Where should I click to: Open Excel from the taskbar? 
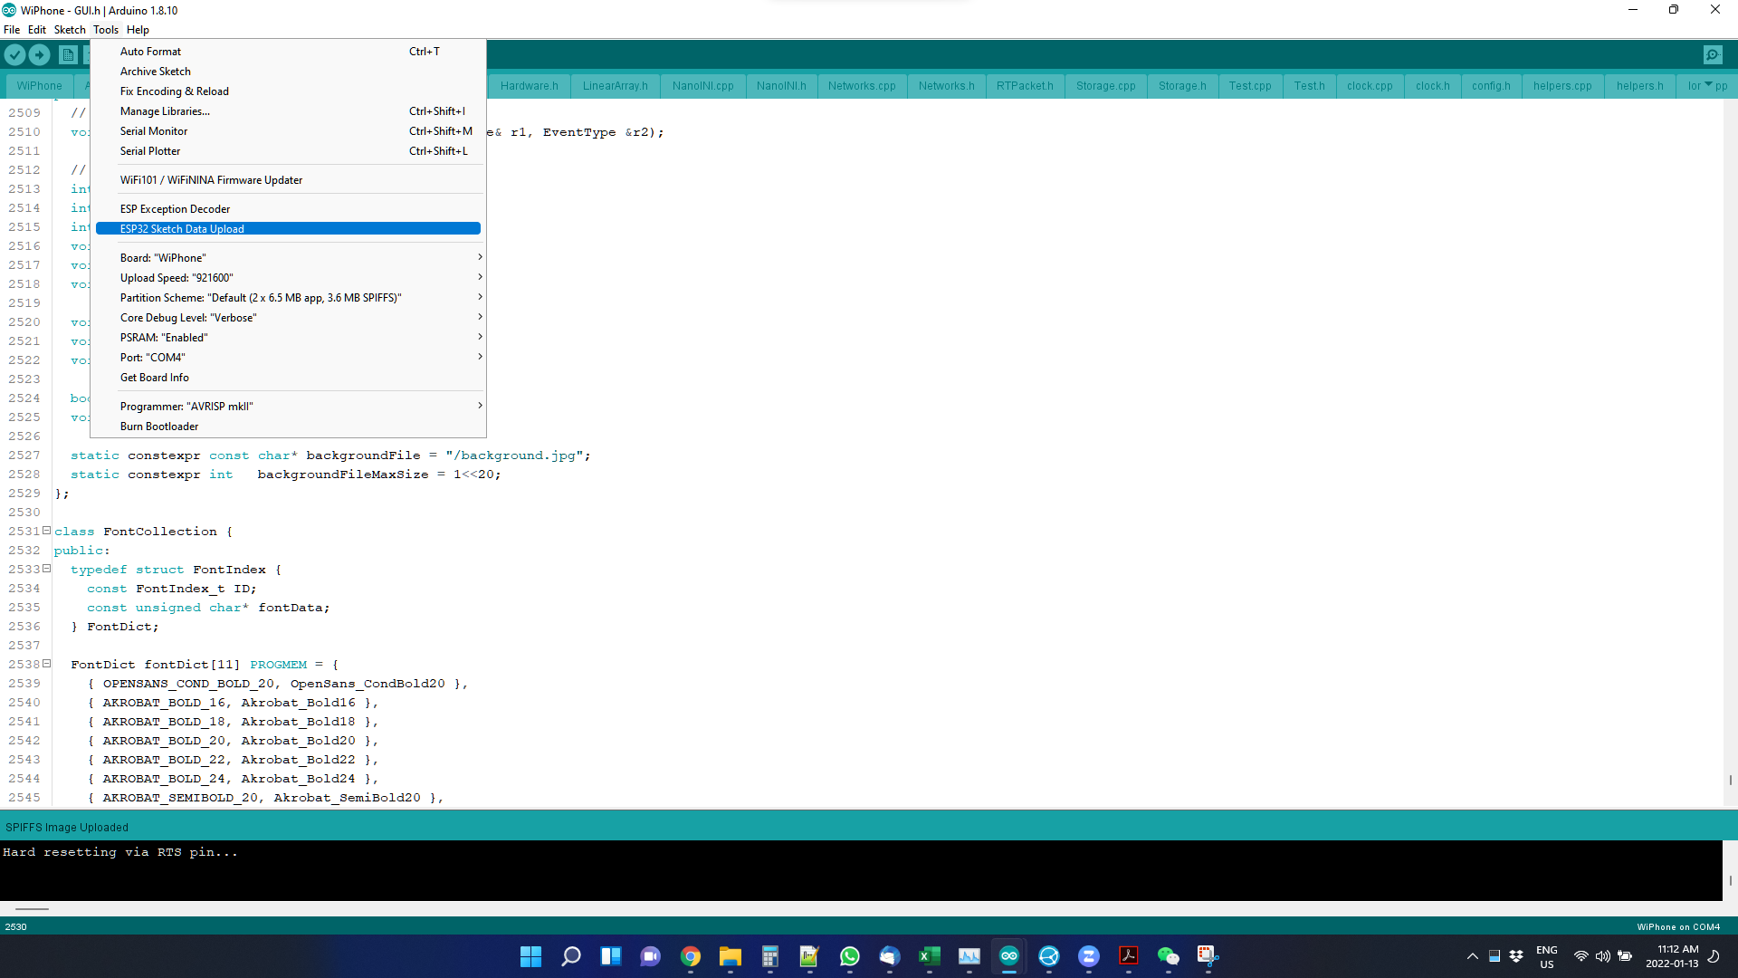[x=930, y=956]
